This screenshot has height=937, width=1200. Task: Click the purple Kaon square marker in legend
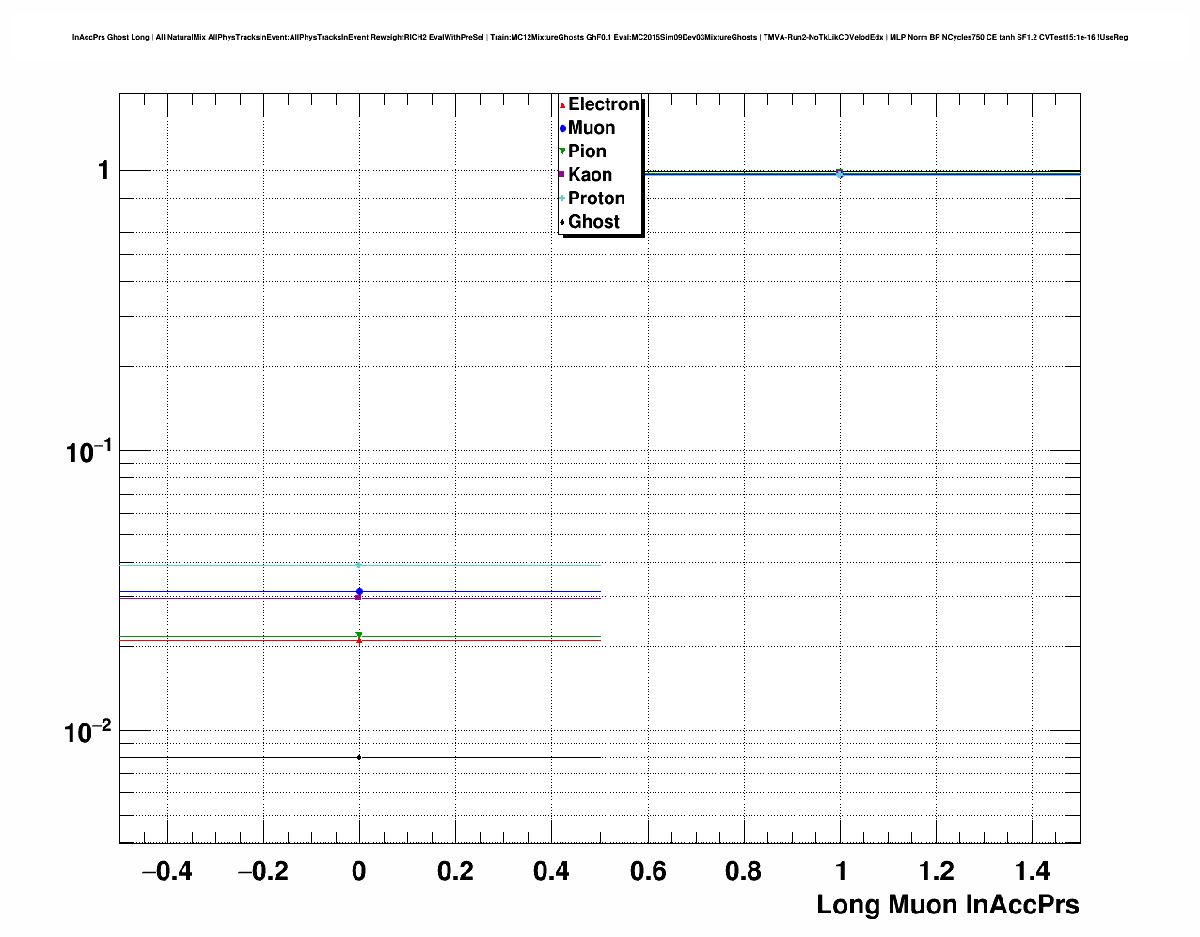[562, 175]
